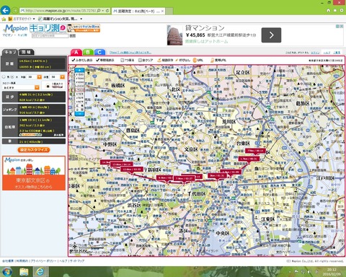Zoom out with the map minus button
The height and width of the screenshot is (277, 346).
pyautogui.click(x=79, y=113)
